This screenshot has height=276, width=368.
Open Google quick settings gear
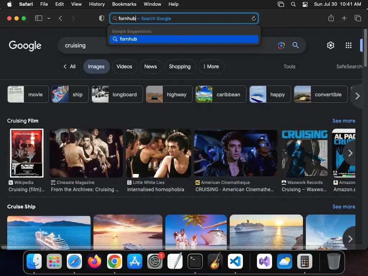(x=331, y=45)
